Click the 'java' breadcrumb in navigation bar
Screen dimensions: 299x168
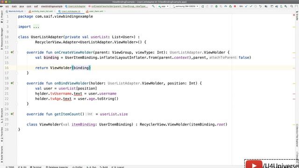click(21, 6)
